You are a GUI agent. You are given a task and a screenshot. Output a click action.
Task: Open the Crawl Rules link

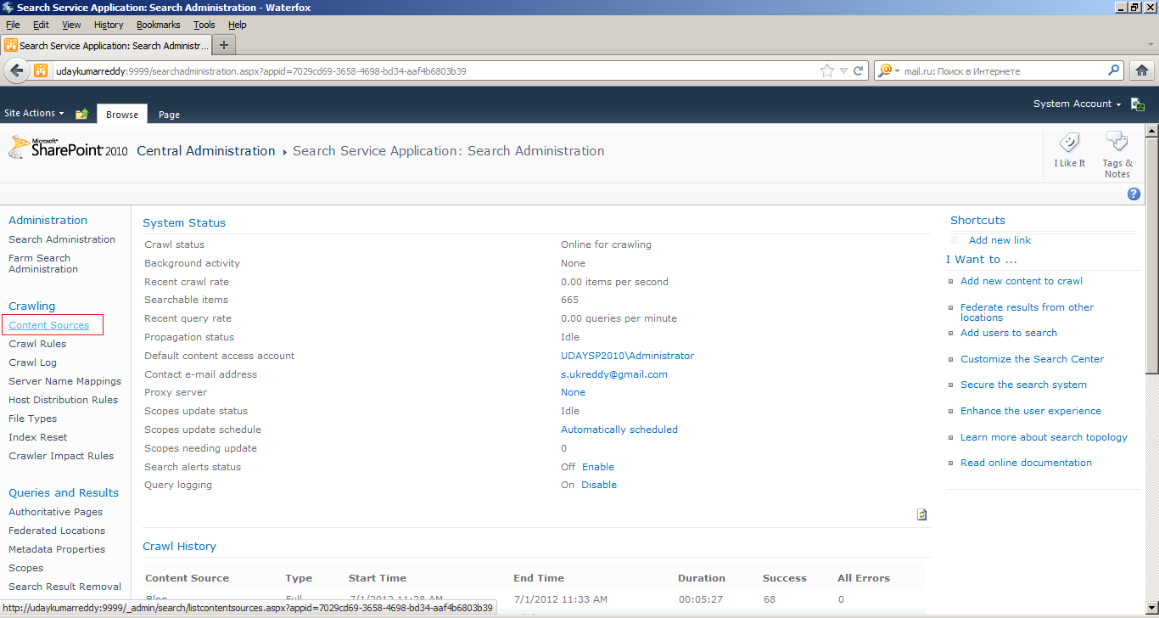pos(37,344)
